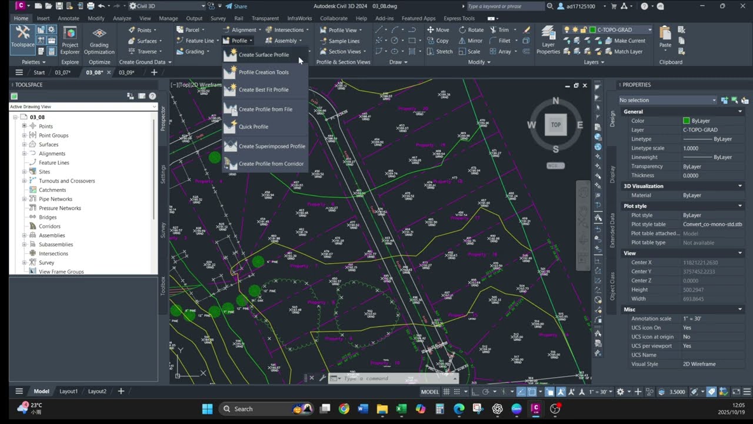The height and width of the screenshot is (424, 753).
Task: Toggle ortho mode in status bar
Action: tap(475, 392)
